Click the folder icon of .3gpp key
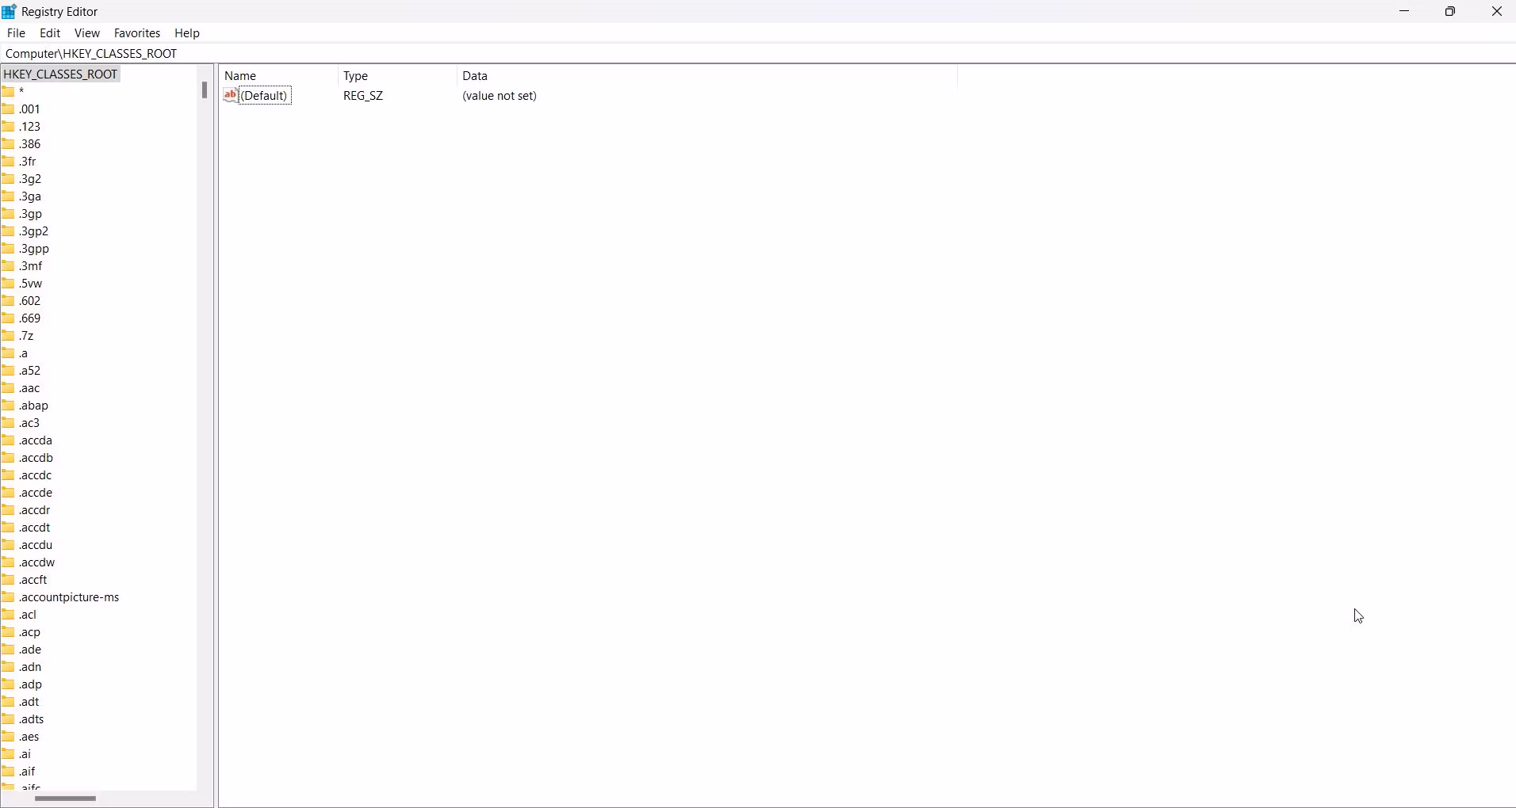Image resolution: width=1516 pixels, height=808 pixels. [9, 249]
